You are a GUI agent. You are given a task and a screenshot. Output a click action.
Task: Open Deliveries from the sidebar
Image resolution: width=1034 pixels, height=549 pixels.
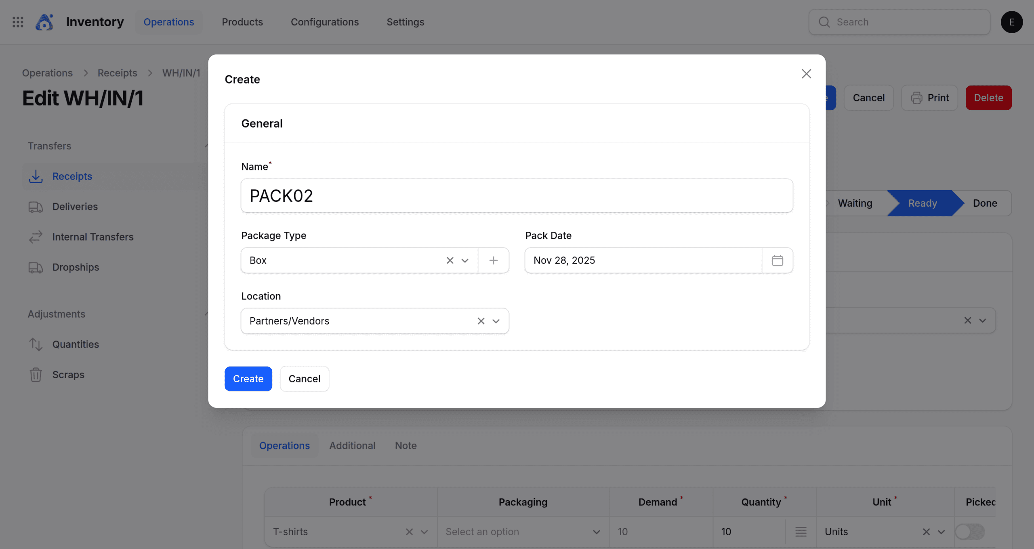[36, 206]
